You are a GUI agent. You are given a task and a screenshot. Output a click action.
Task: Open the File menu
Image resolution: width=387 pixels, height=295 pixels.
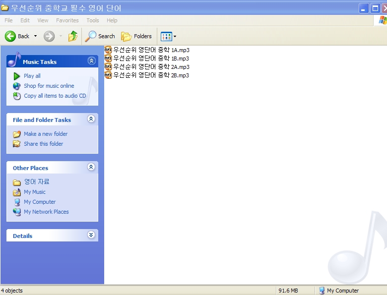(8, 20)
